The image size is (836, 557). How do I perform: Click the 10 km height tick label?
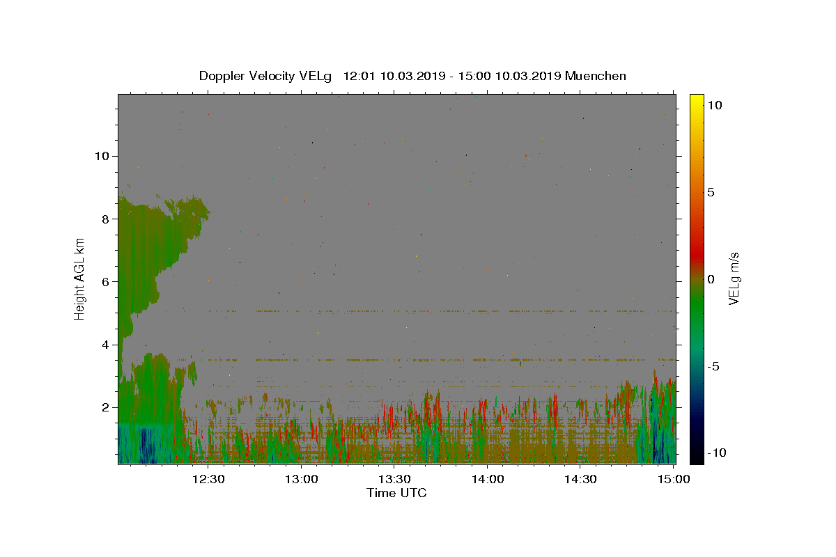pyautogui.click(x=101, y=156)
